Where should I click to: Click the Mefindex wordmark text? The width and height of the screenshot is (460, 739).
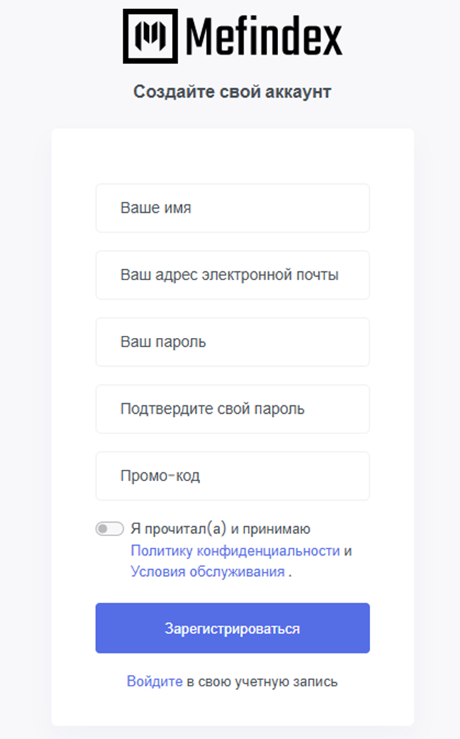(x=263, y=36)
